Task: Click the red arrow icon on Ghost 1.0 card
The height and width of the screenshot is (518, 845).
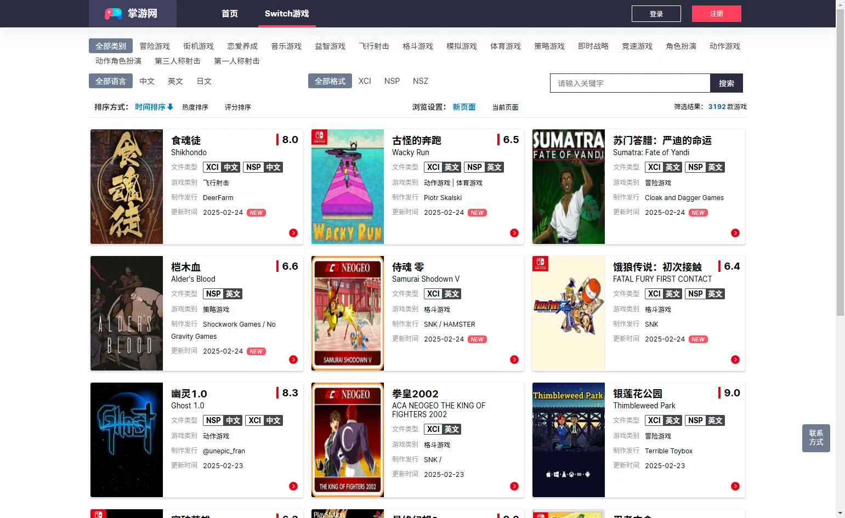Action: click(293, 486)
